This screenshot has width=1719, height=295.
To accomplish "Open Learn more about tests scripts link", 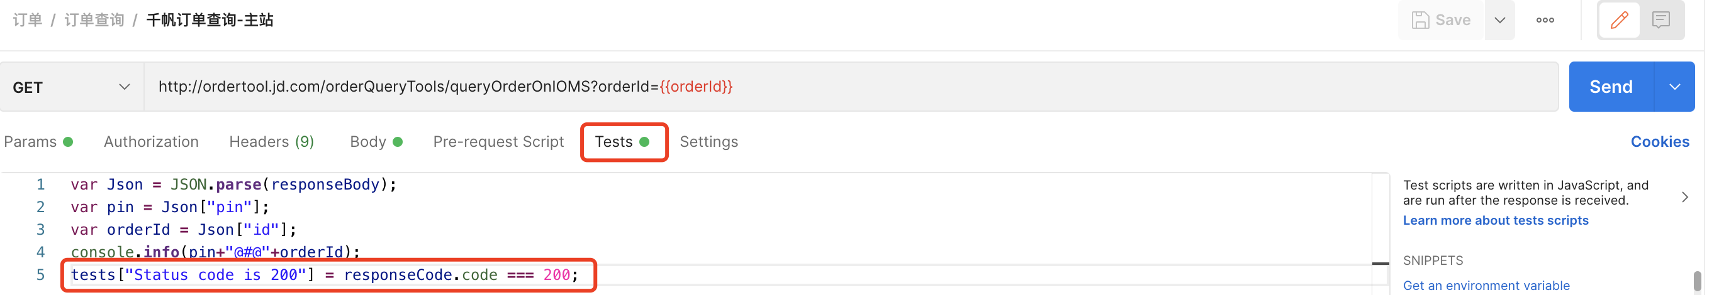I will (1496, 220).
